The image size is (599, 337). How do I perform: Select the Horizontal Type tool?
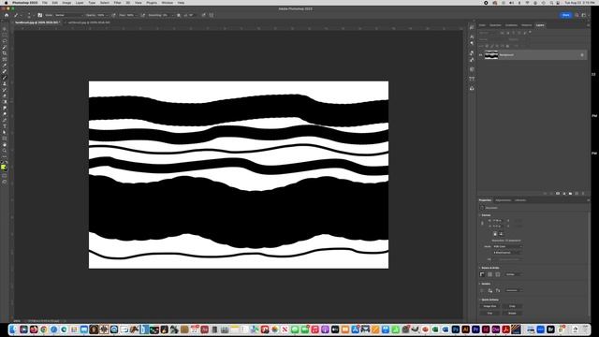click(x=5, y=126)
